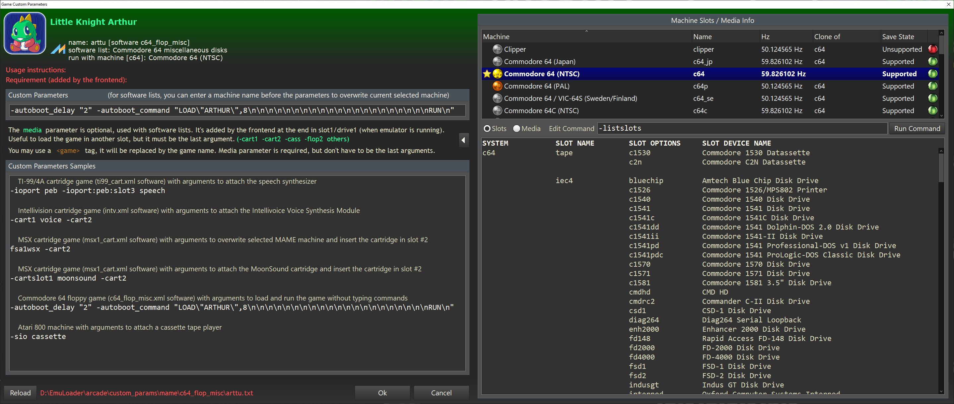Image resolution: width=954 pixels, height=404 pixels.
Task: Click the Ok button
Action: point(382,393)
